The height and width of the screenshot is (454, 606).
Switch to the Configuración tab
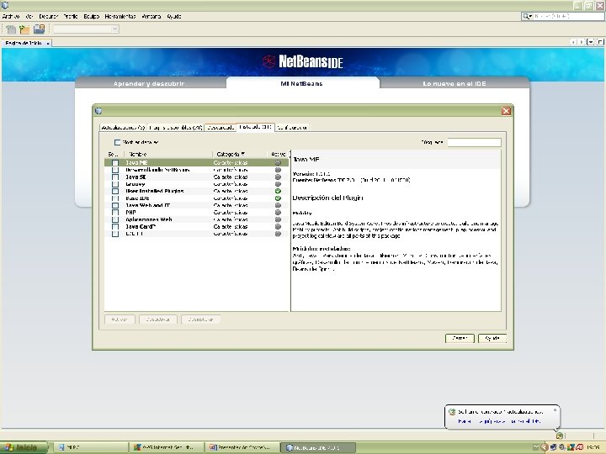(292, 127)
